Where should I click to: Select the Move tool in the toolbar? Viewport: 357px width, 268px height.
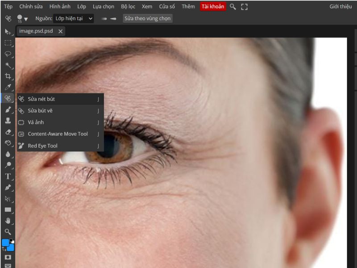(x=8, y=32)
